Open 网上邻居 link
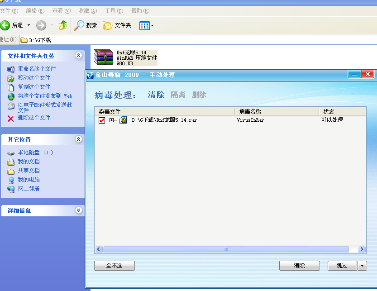Screen dimensions: 377x291 coord(29,189)
